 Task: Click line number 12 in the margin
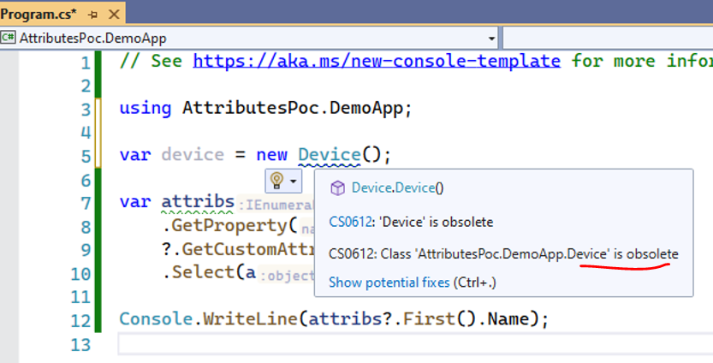click(x=81, y=318)
